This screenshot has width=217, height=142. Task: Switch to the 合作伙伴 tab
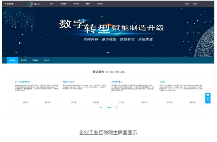tap(46, 60)
